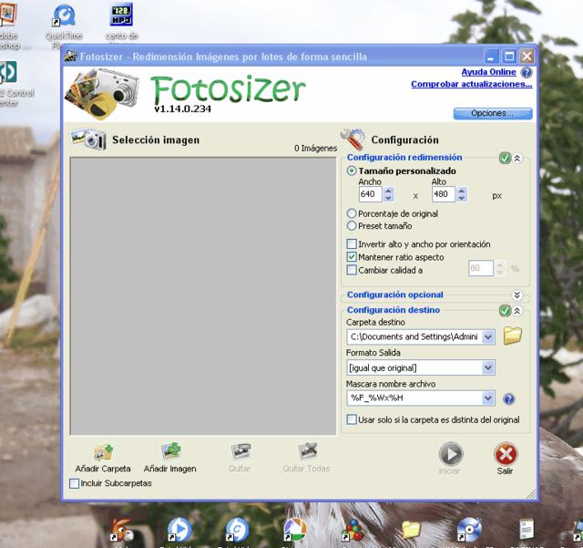This screenshot has width=583, height=548.
Task: Open help for Mascara nombre archivo
Action: coord(508,399)
